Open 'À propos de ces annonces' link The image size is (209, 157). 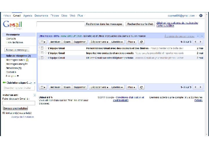[179, 36]
